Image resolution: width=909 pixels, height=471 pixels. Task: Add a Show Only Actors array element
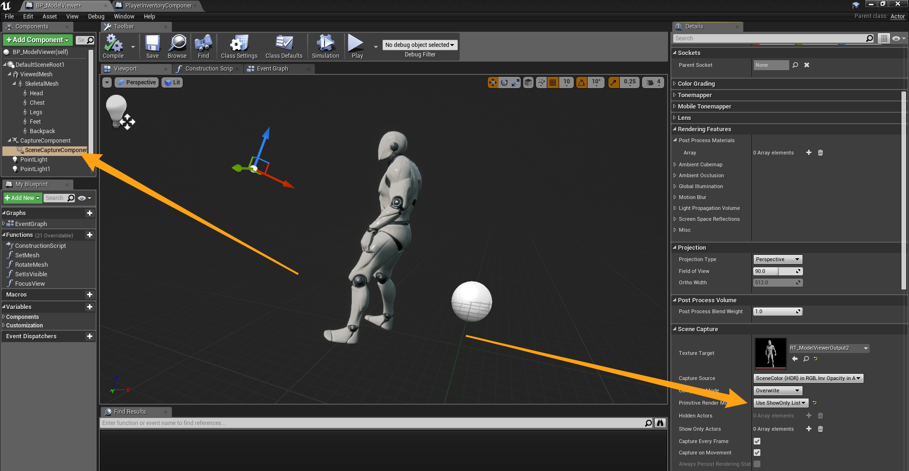coord(809,429)
